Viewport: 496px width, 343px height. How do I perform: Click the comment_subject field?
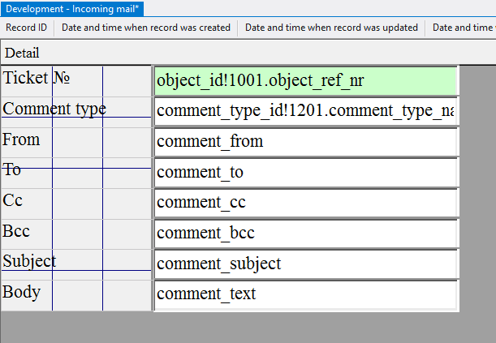pos(305,264)
